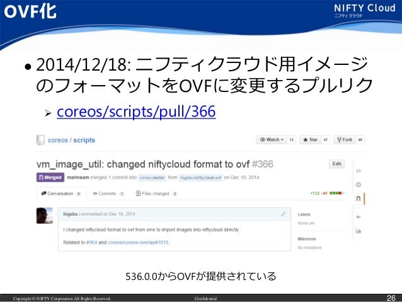Open the #364 issue reference link

pyautogui.click(x=91, y=243)
